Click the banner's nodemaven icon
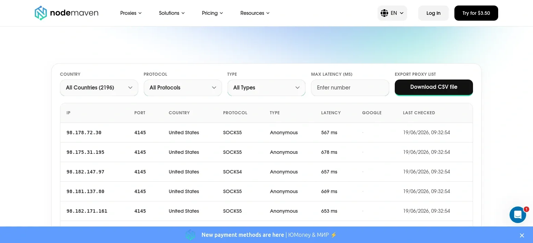This screenshot has height=243, width=533. pyautogui.click(x=191, y=235)
